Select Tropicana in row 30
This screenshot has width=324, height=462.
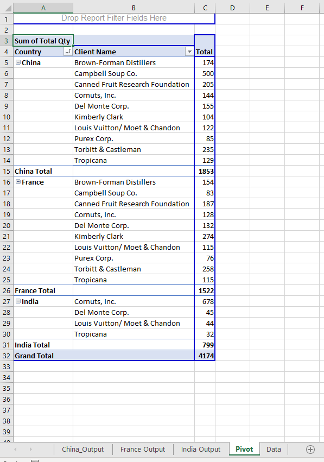(x=134, y=334)
